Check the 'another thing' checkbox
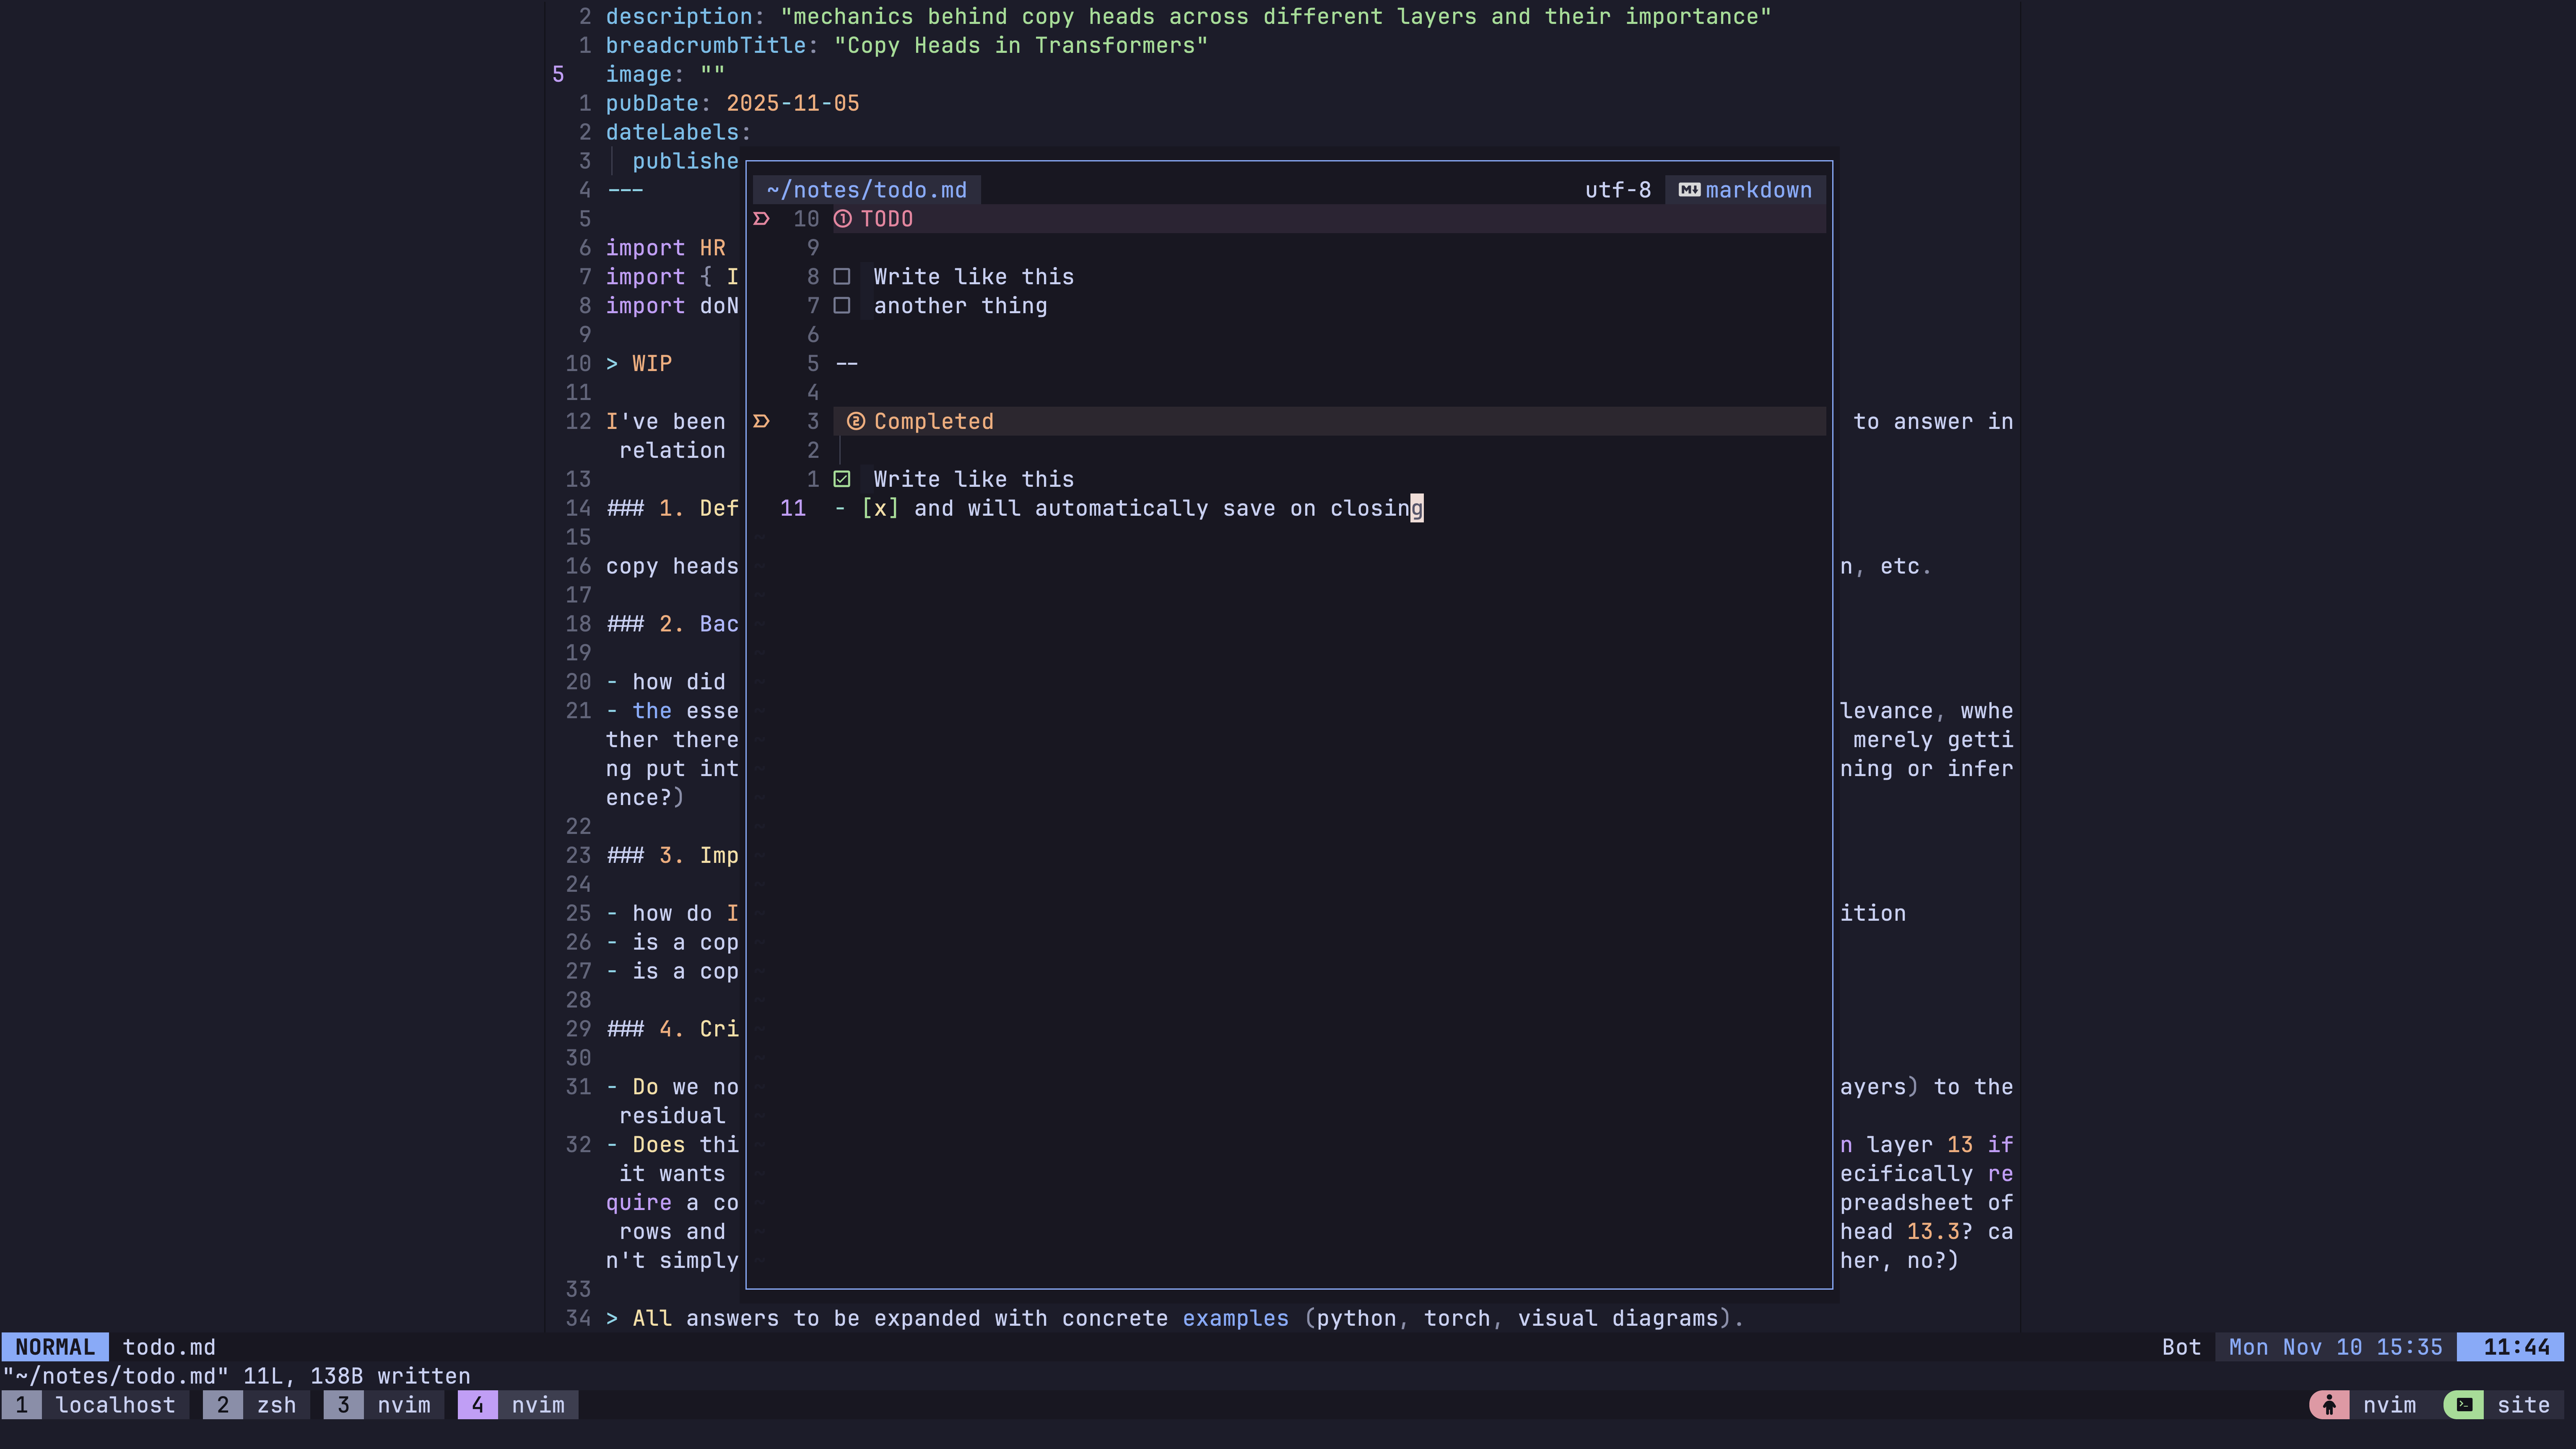The width and height of the screenshot is (2576, 1449). click(842, 306)
